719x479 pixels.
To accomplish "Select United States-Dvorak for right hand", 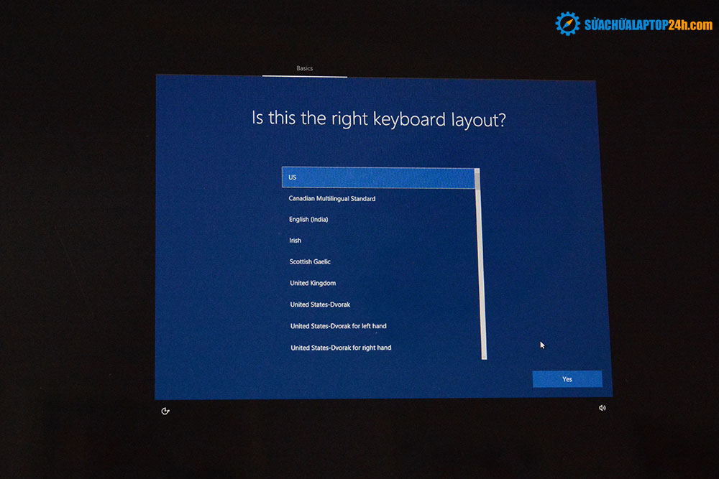I will pyautogui.click(x=341, y=348).
